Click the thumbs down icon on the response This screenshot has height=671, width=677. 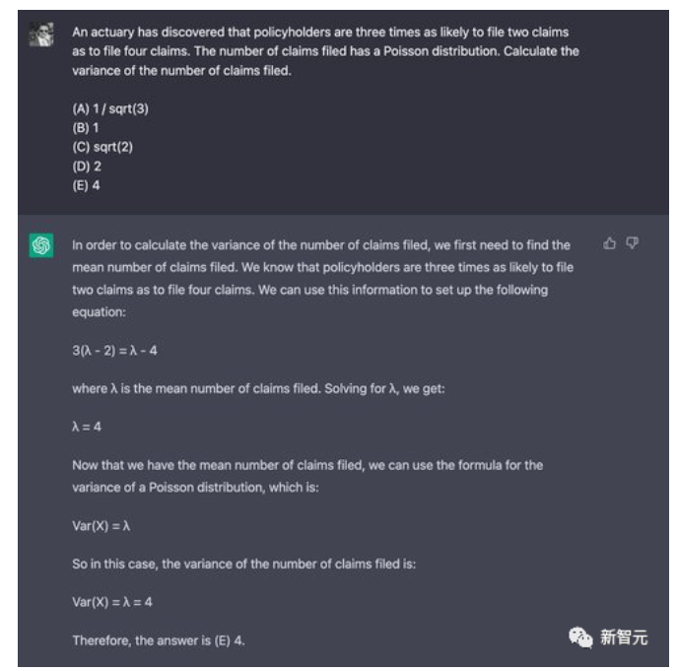(632, 243)
